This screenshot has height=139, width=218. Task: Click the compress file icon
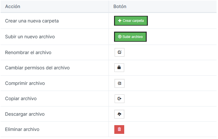pos(120,83)
